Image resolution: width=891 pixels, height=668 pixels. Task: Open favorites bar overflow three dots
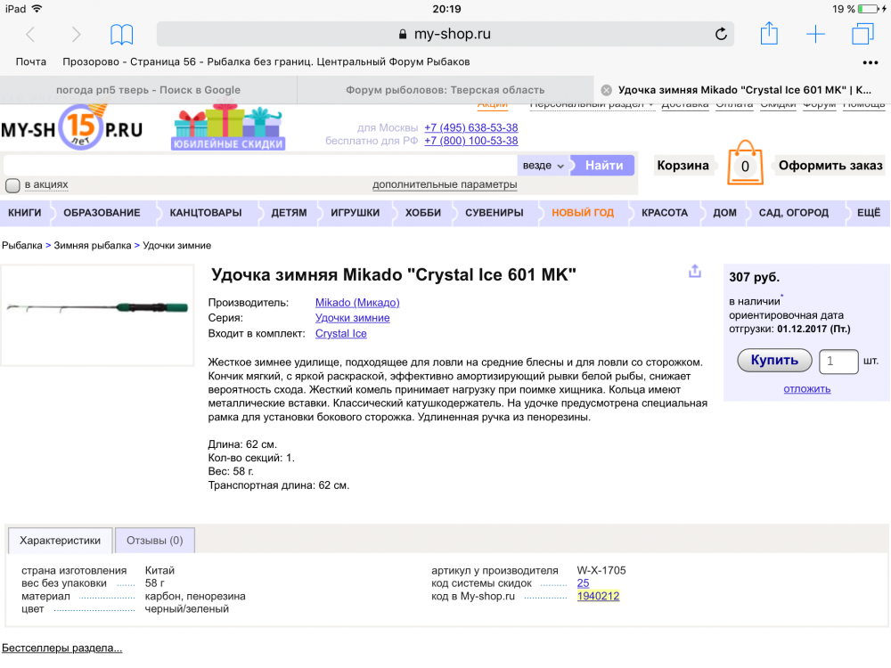871,62
